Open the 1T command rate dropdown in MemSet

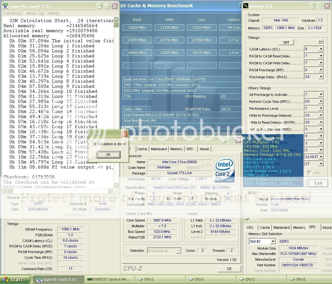(321, 164)
